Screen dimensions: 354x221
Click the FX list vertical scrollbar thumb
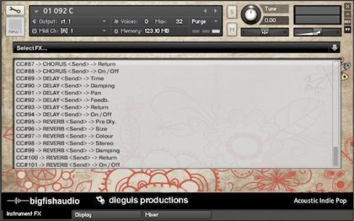pyautogui.click(x=336, y=156)
